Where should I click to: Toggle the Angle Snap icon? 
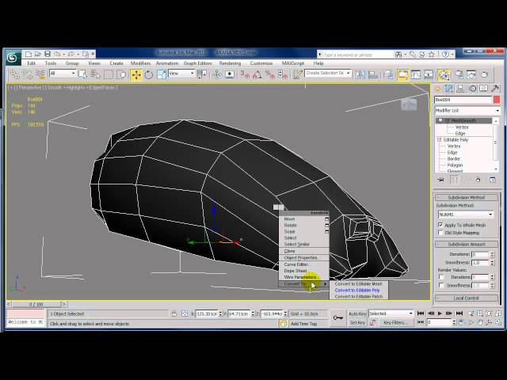point(257,75)
